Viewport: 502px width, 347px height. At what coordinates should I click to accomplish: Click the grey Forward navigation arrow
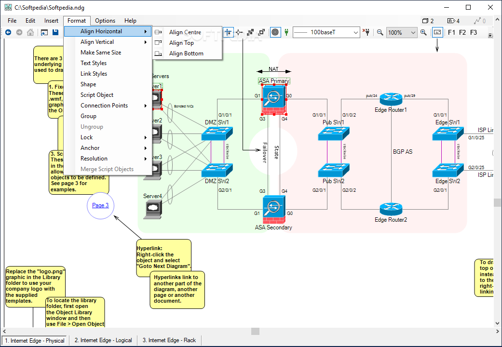(19, 32)
